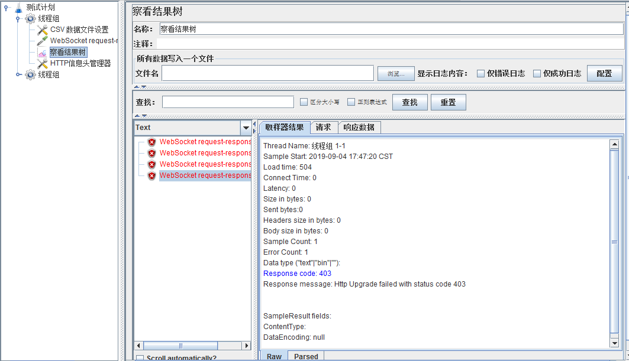Click the first 线程组 gear icon
Viewport: 629px width, 361px height.
[x=30, y=18]
